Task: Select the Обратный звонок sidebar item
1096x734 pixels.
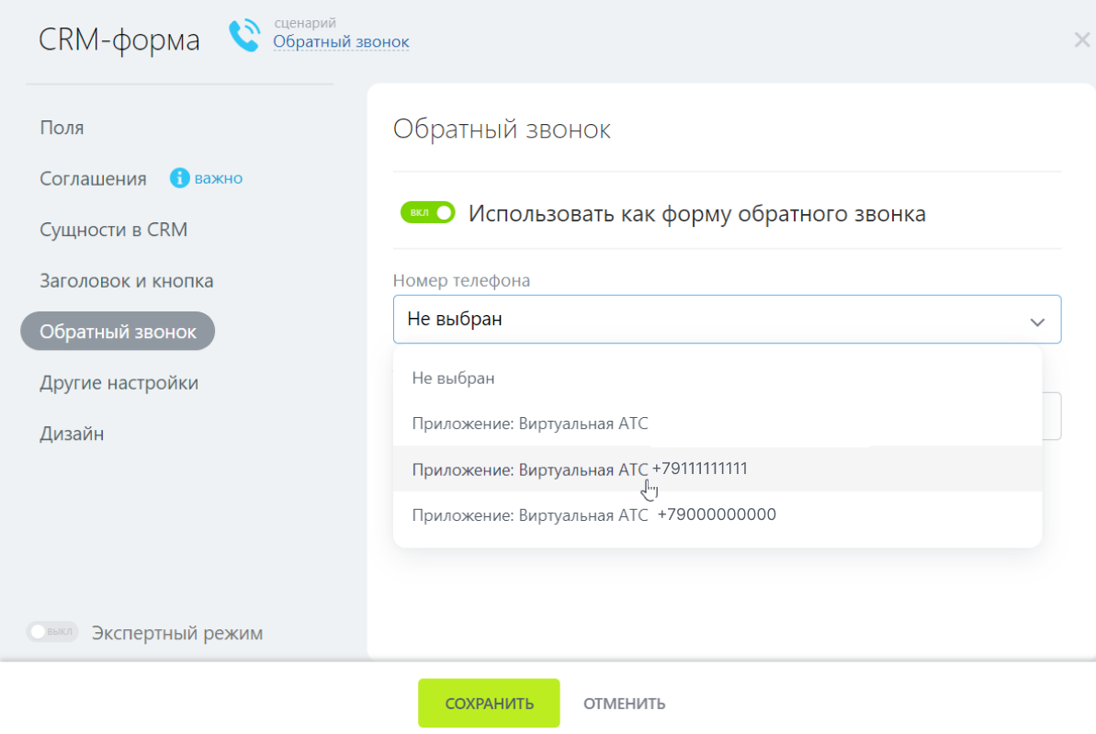Action: click(118, 332)
